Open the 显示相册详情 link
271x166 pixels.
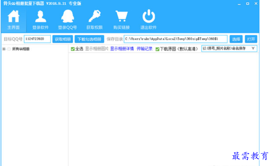point(122,49)
